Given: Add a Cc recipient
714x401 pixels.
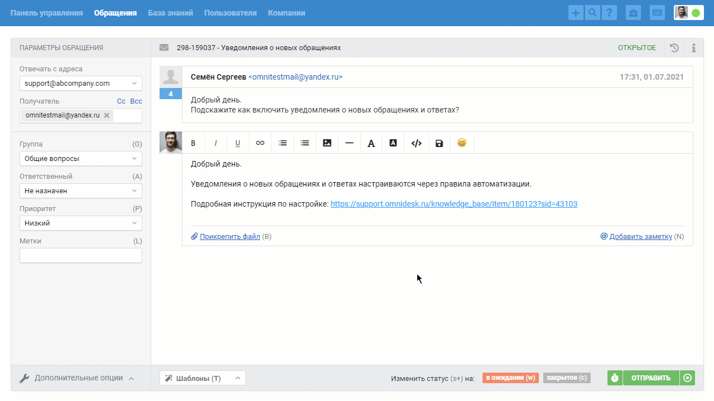Looking at the screenshot, I should (x=121, y=101).
